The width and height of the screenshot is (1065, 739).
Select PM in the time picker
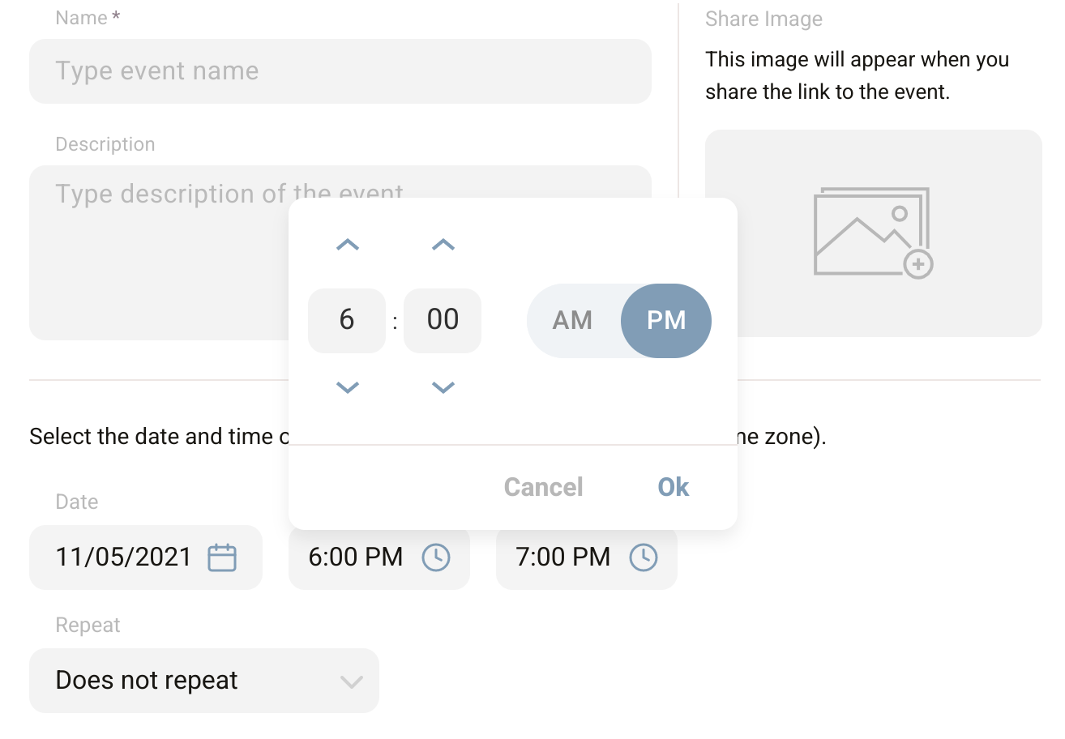[x=666, y=320]
